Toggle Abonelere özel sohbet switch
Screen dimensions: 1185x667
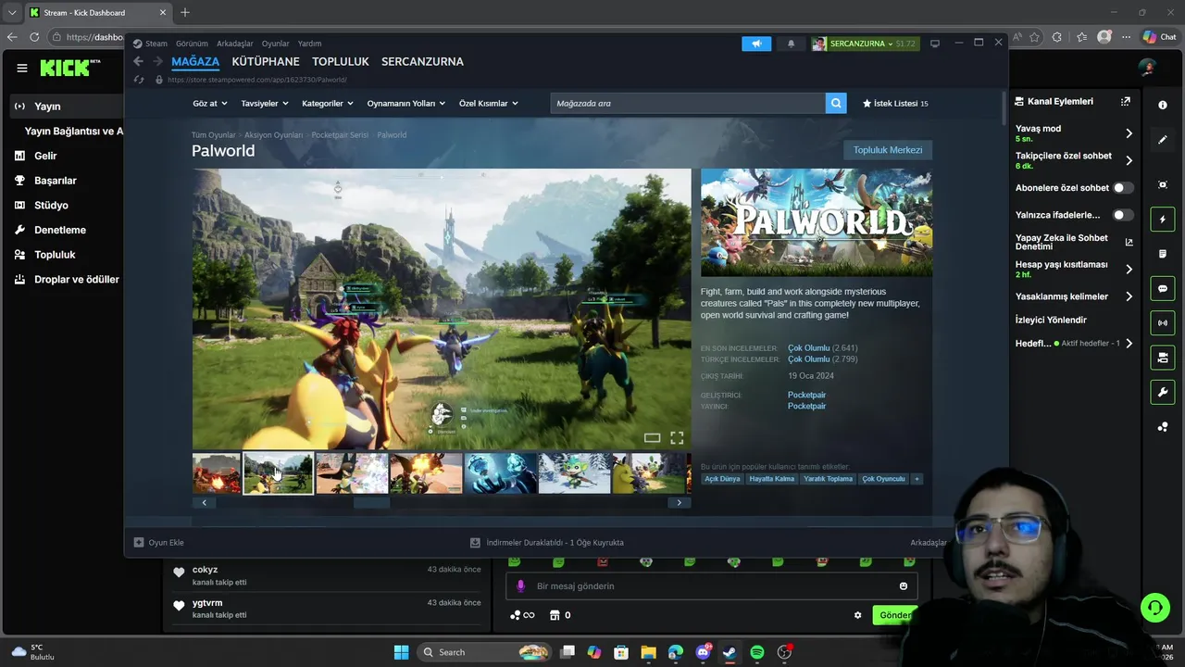(1122, 188)
